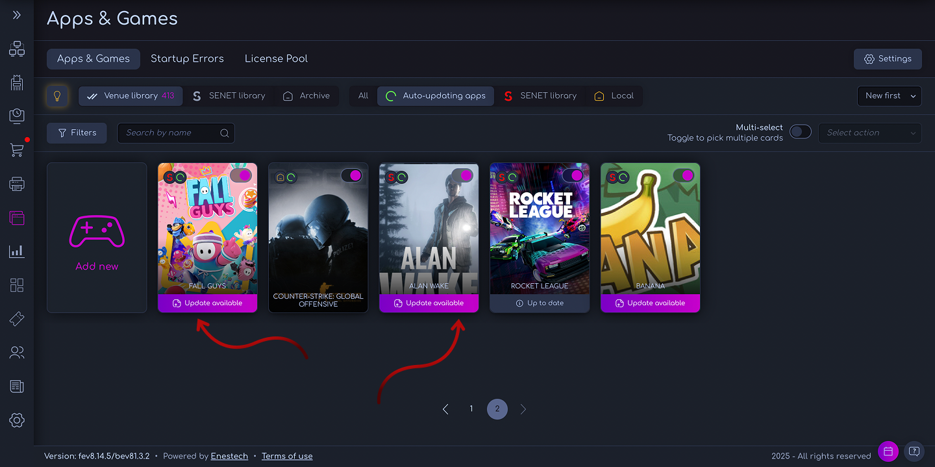935x467 pixels.
Task: Switch to the License Pool tab
Action: [x=276, y=58]
